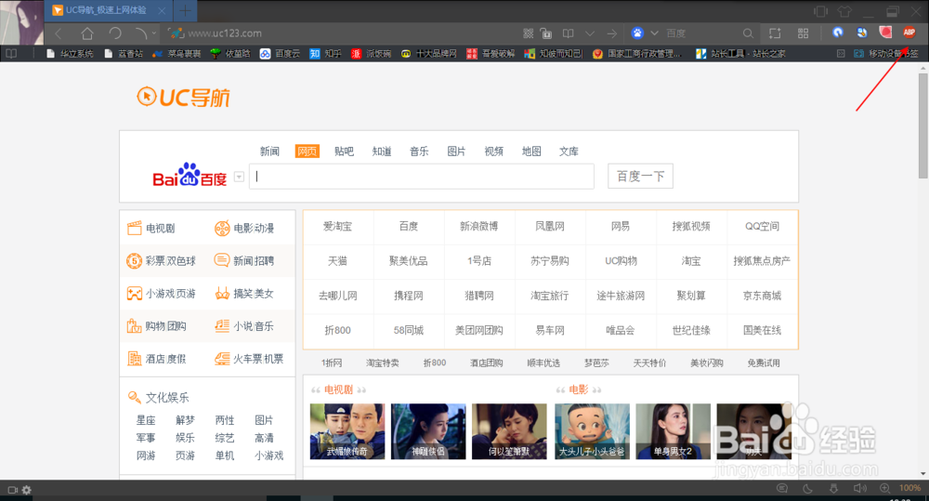Open the 京东商城 site link

762,296
